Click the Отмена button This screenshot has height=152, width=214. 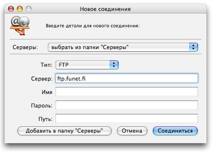[132, 131]
